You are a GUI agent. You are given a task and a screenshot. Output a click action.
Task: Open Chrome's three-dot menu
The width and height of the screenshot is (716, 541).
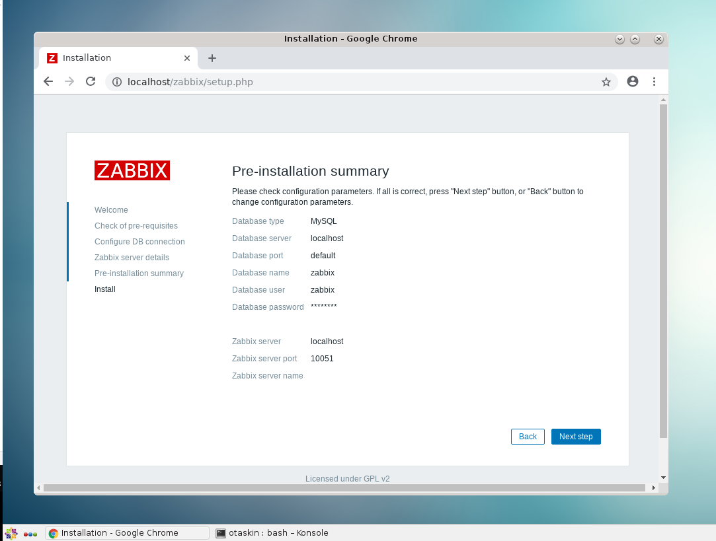click(x=654, y=82)
